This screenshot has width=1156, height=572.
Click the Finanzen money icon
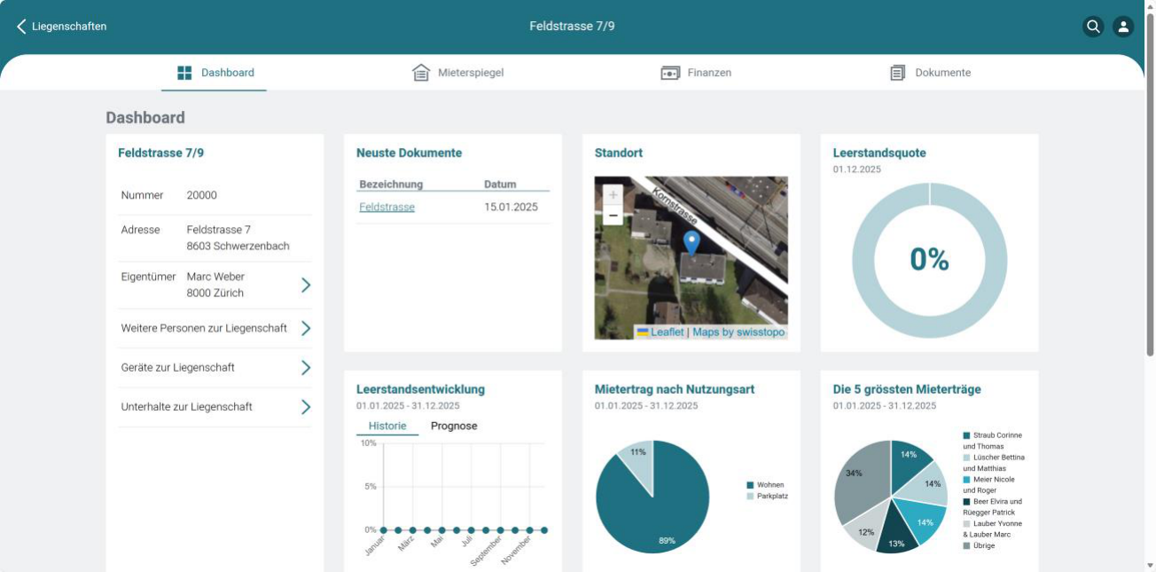point(670,73)
